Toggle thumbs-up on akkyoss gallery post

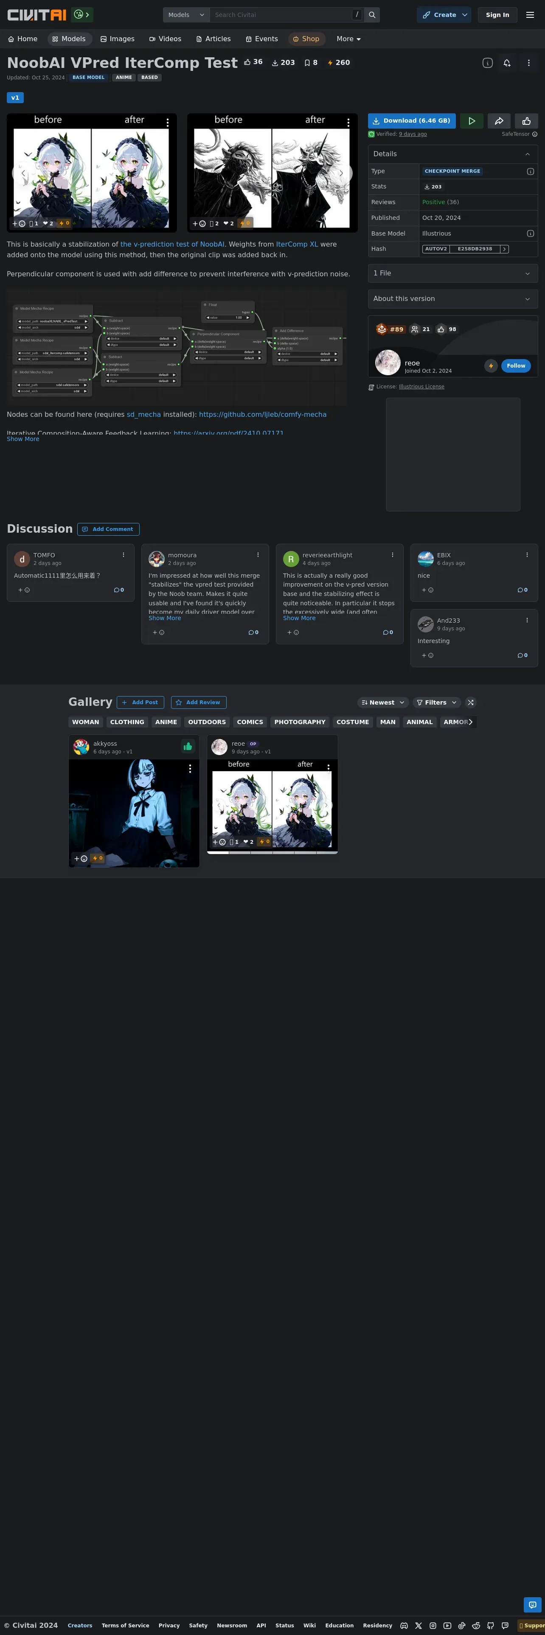point(188,747)
